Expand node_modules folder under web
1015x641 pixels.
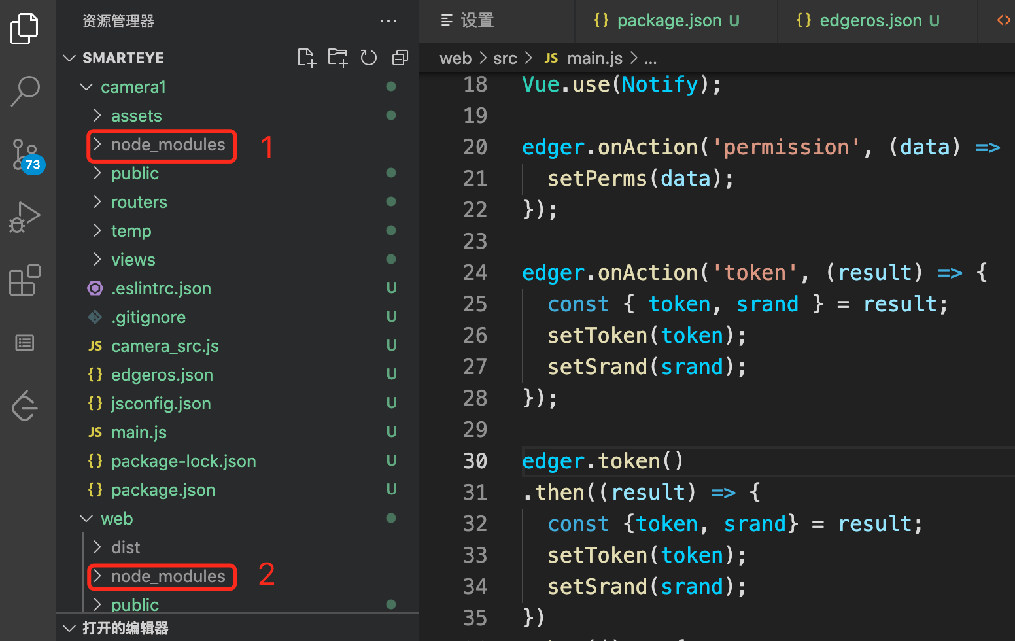pyautogui.click(x=97, y=576)
